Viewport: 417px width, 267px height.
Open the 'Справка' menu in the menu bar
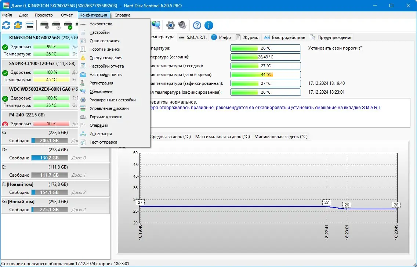[122, 15]
